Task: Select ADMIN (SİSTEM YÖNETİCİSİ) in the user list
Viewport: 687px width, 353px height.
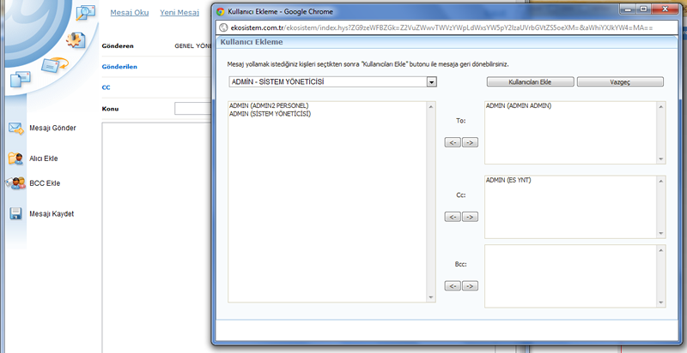Action: tap(271, 113)
